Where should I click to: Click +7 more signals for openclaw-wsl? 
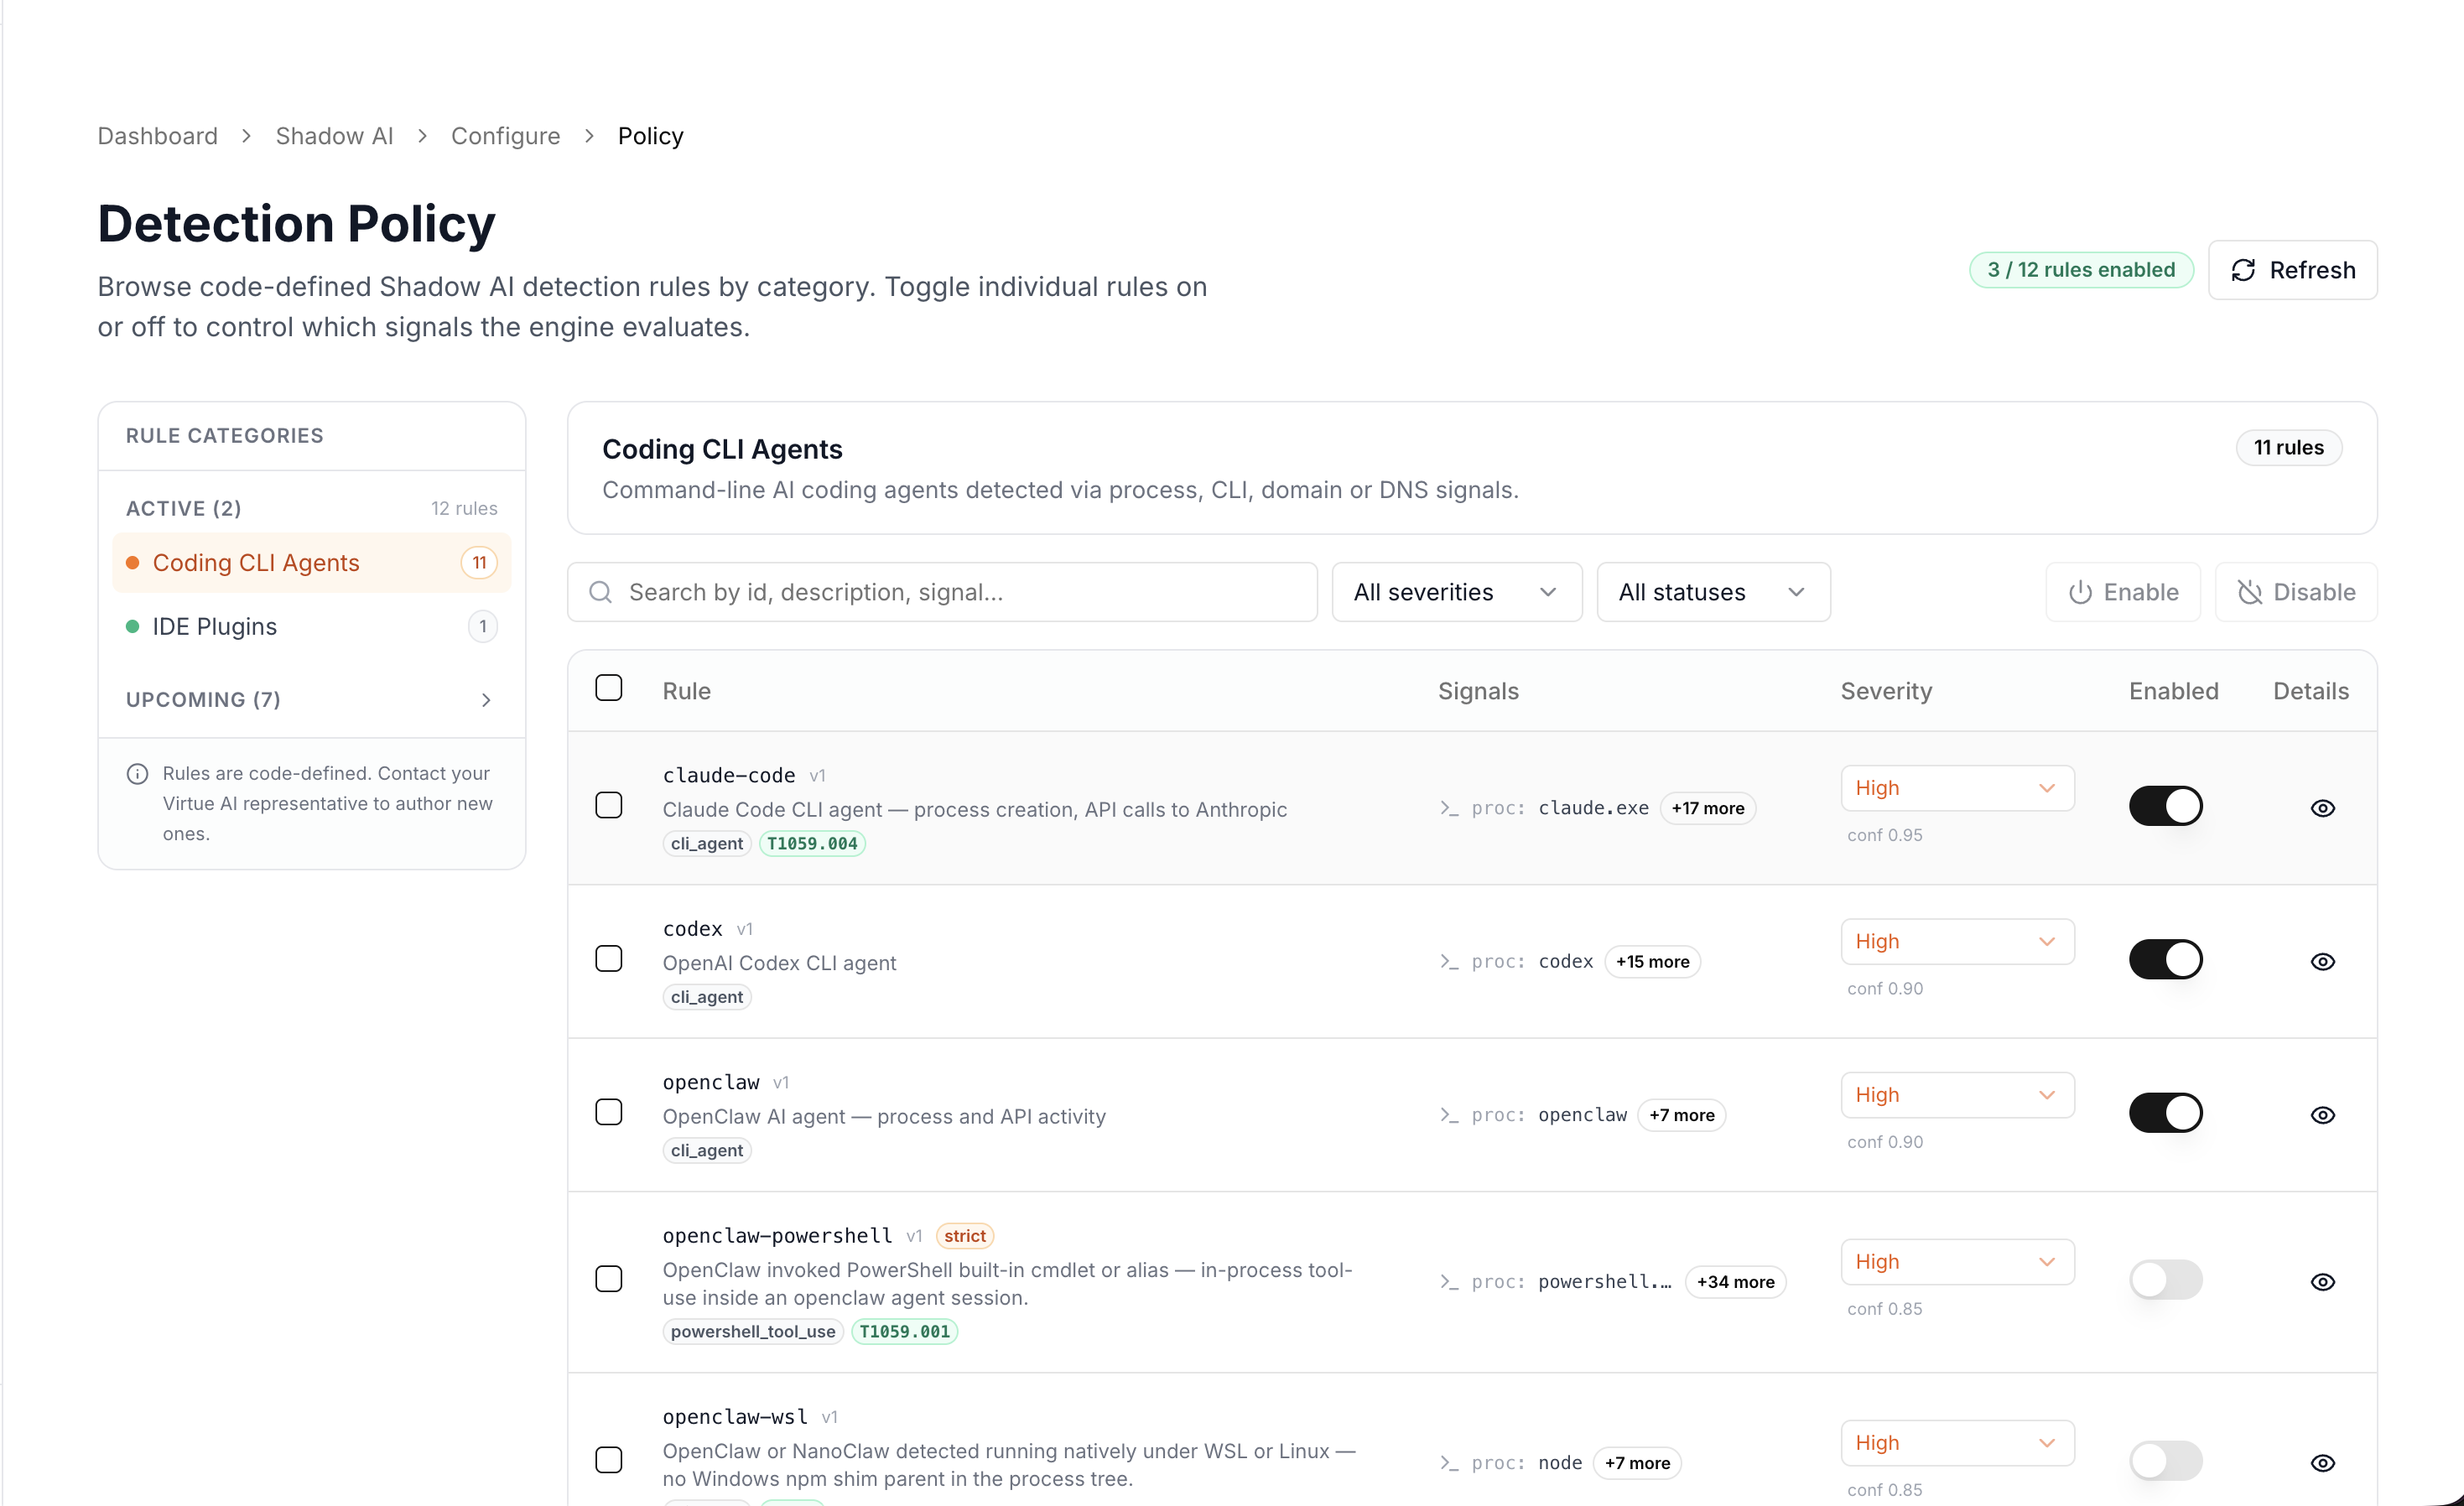click(1637, 1463)
